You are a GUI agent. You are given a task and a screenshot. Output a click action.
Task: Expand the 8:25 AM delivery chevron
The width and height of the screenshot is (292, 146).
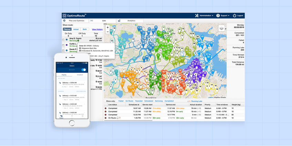(84, 95)
